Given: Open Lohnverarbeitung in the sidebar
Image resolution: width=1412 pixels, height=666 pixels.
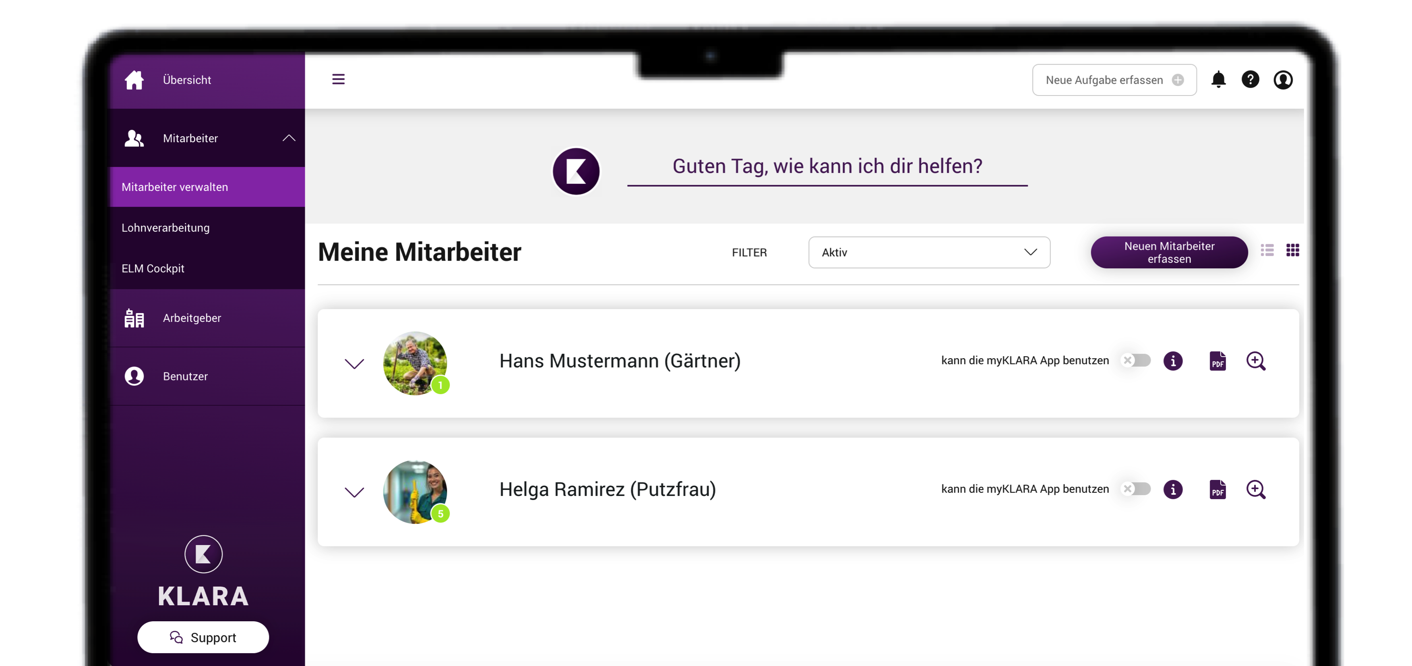Looking at the screenshot, I should click(165, 228).
